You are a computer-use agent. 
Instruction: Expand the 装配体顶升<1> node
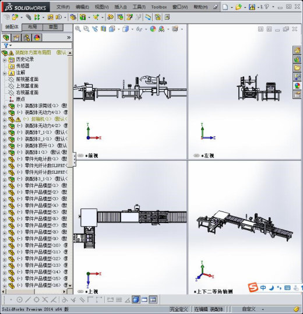coord(5,147)
